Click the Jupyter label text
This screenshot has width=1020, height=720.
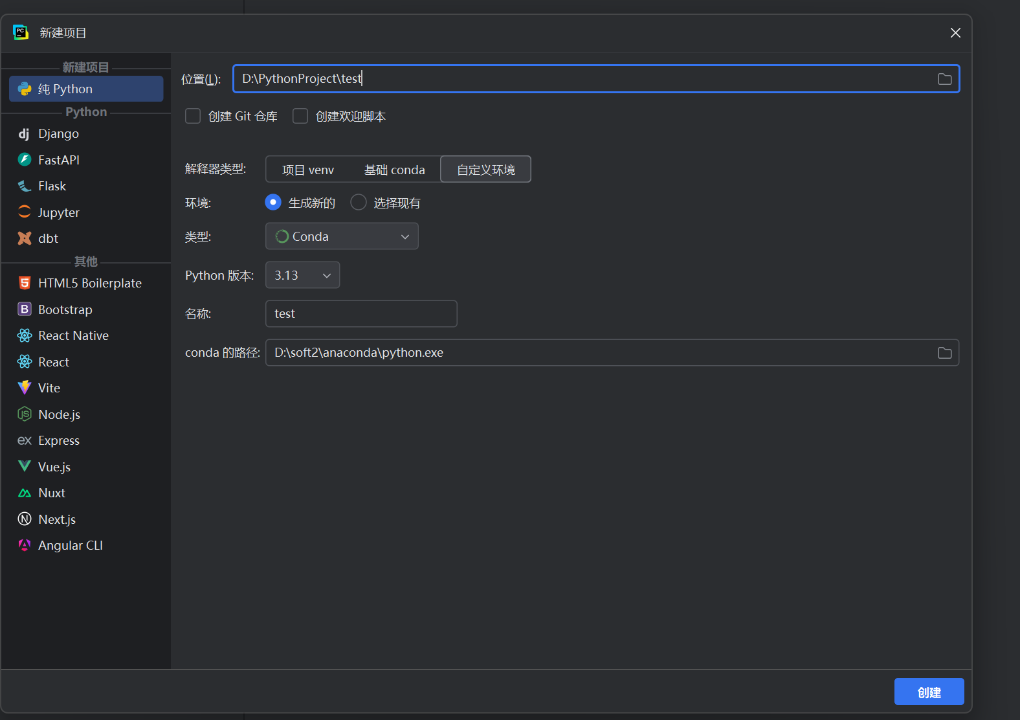[59, 212]
